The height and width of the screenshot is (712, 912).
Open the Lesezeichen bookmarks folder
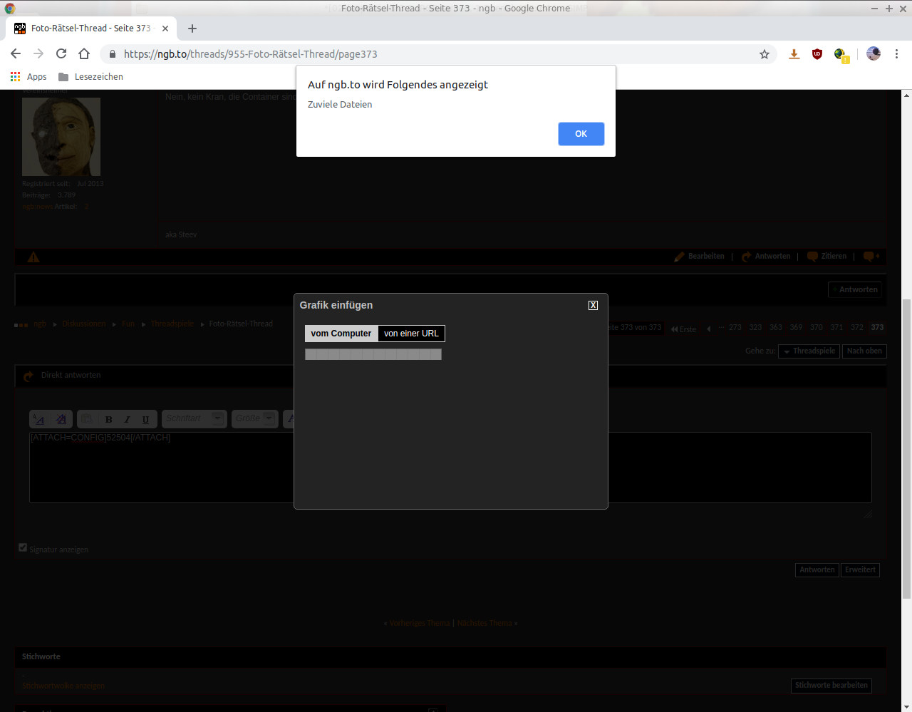click(x=90, y=77)
